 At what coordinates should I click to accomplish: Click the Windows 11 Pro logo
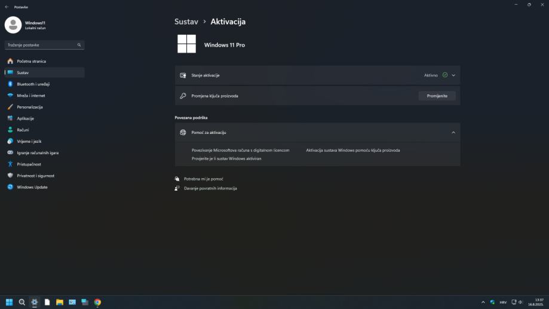click(186, 44)
